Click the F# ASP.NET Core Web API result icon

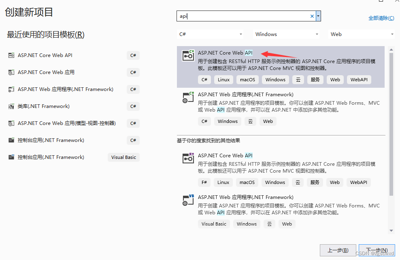click(188, 158)
